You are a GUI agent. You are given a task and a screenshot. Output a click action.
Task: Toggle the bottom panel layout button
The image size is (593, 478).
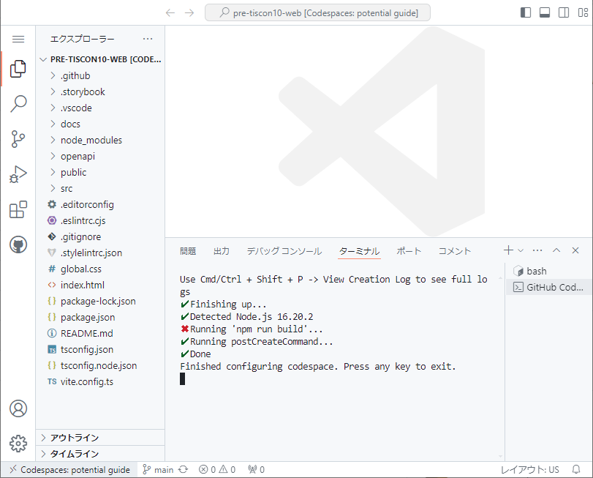(x=545, y=12)
